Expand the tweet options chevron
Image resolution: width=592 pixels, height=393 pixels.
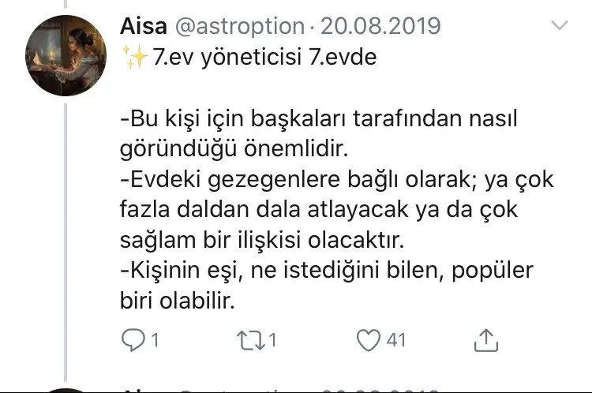click(x=559, y=26)
